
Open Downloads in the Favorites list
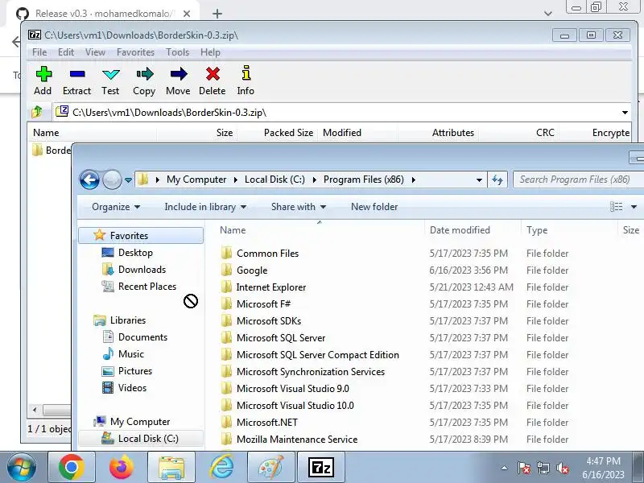point(142,270)
